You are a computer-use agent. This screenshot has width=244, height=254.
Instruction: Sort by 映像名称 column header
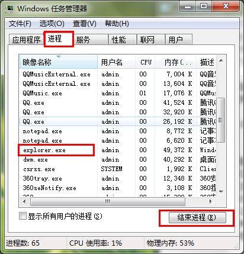coord(59,62)
